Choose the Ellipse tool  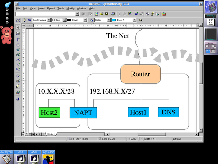point(18,50)
